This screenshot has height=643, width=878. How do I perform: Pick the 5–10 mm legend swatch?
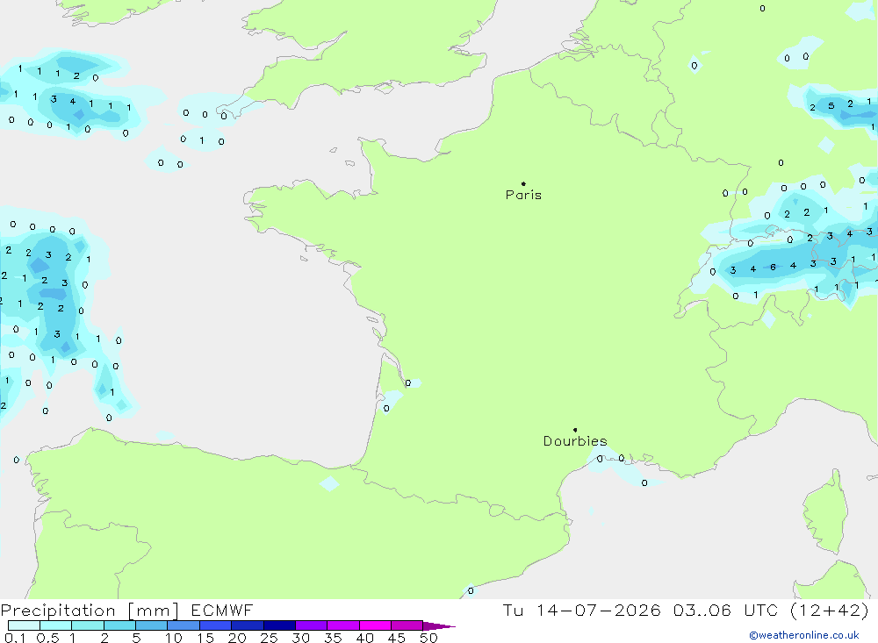click(x=151, y=625)
